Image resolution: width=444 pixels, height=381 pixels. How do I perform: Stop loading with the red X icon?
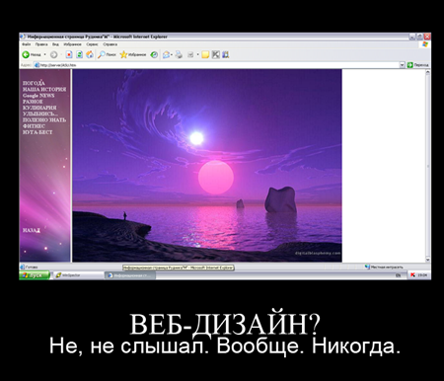[x=69, y=54]
